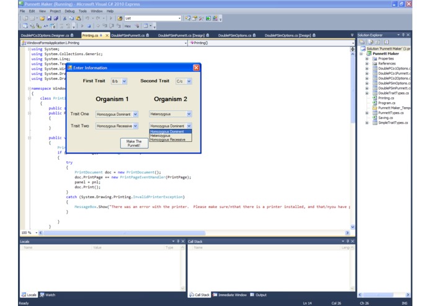Select Saving.cs in Solution Explorer
Viewport: 431px width, 306px height.
385,118
